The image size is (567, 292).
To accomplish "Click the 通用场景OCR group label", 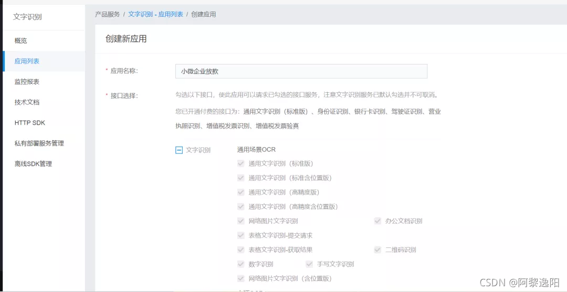I will tap(256, 149).
